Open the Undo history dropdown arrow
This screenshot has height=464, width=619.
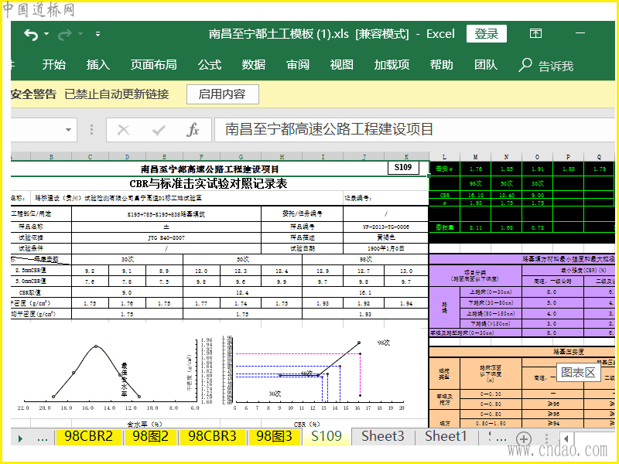coord(46,34)
